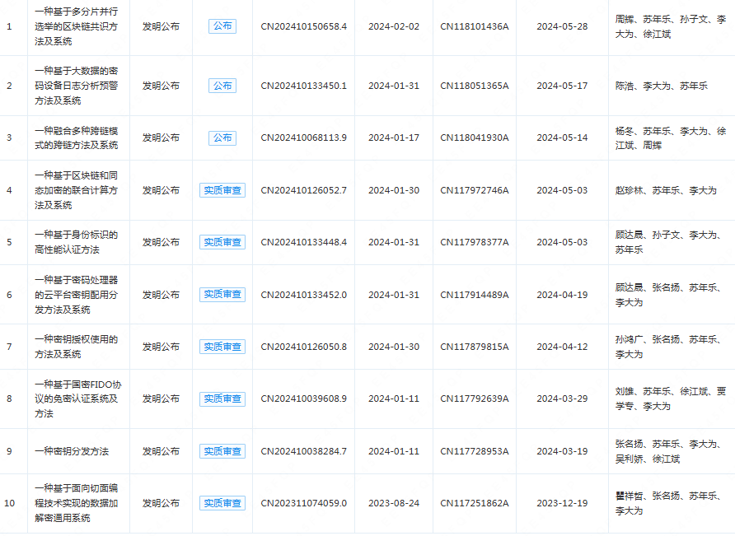
Task: Open patent title 一种基于大数据的密码设备日志分析预警方法及系统
Action: [76, 86]
